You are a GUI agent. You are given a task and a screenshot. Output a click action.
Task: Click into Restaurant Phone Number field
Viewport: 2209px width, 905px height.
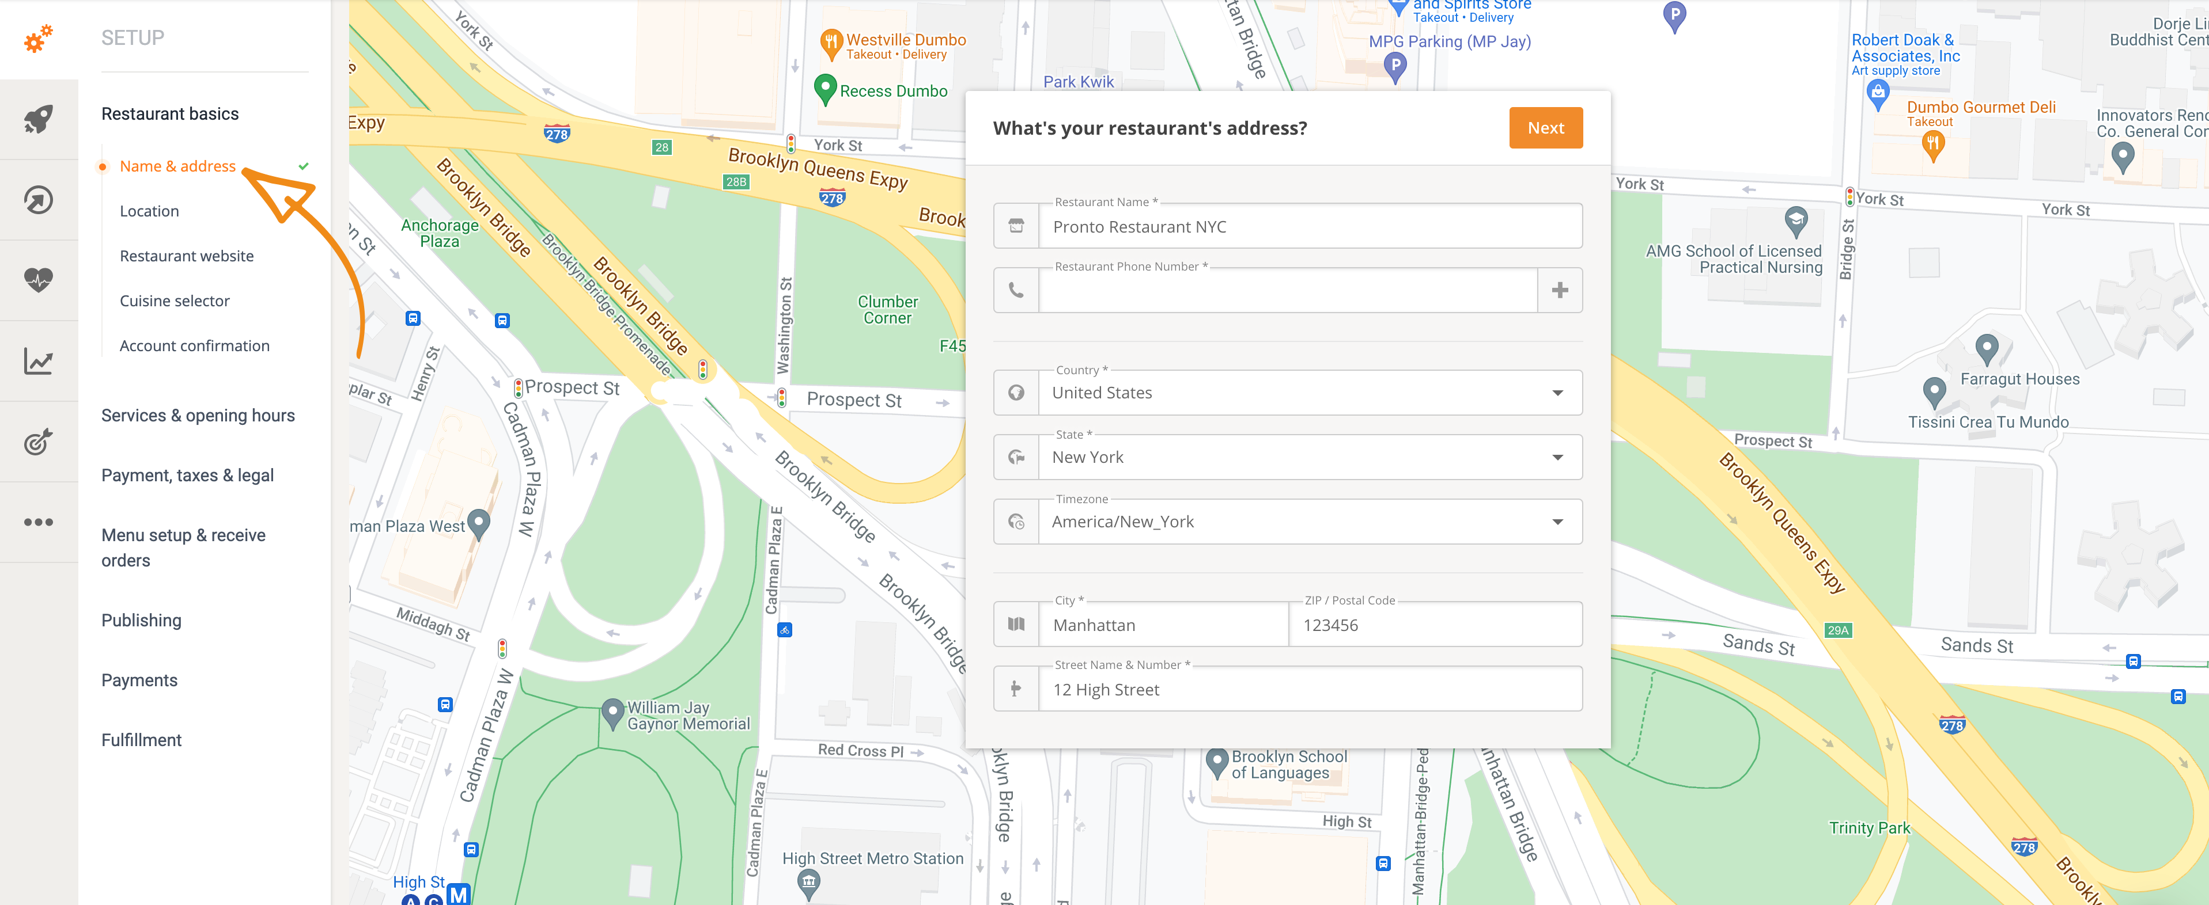coord(1287,291)
